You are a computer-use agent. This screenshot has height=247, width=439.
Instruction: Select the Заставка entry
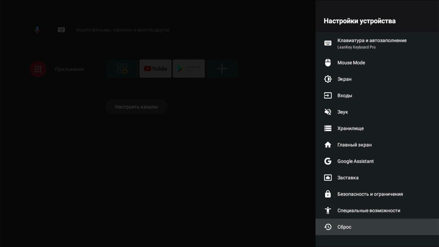click(x=377, y=178)
